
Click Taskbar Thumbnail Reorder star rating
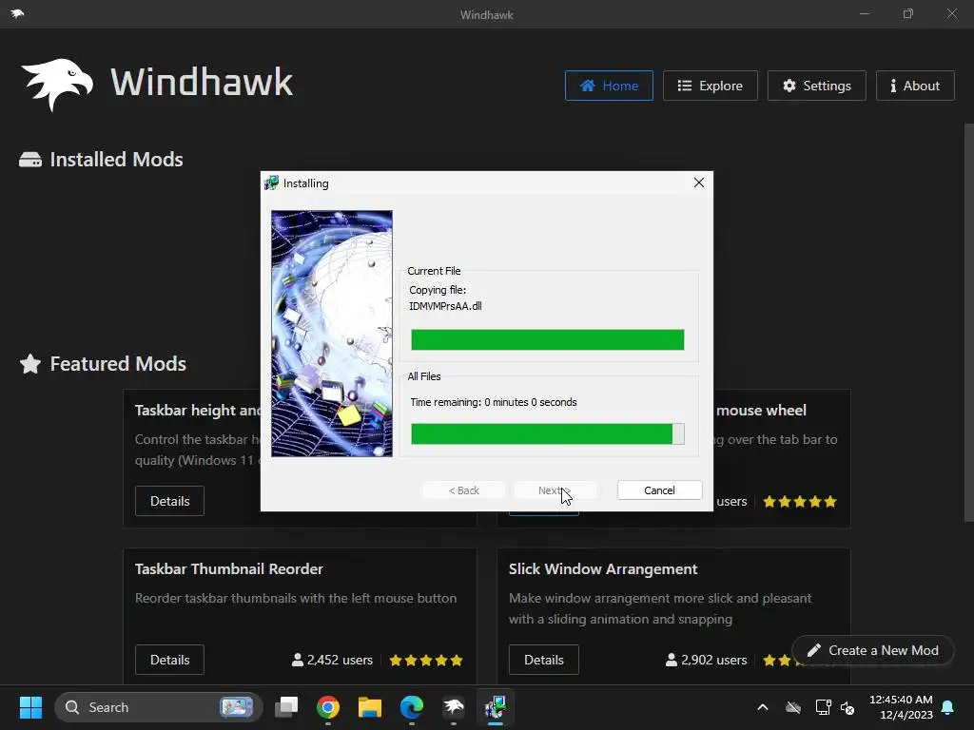click(x=426, y=660)
